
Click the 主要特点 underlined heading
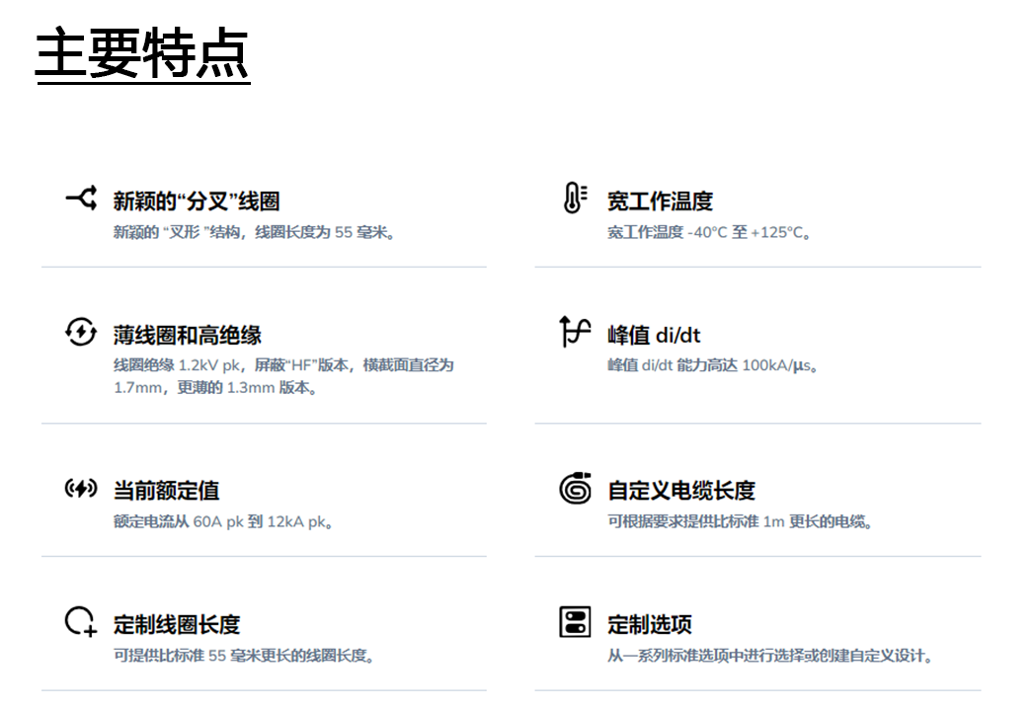point(142,54)
